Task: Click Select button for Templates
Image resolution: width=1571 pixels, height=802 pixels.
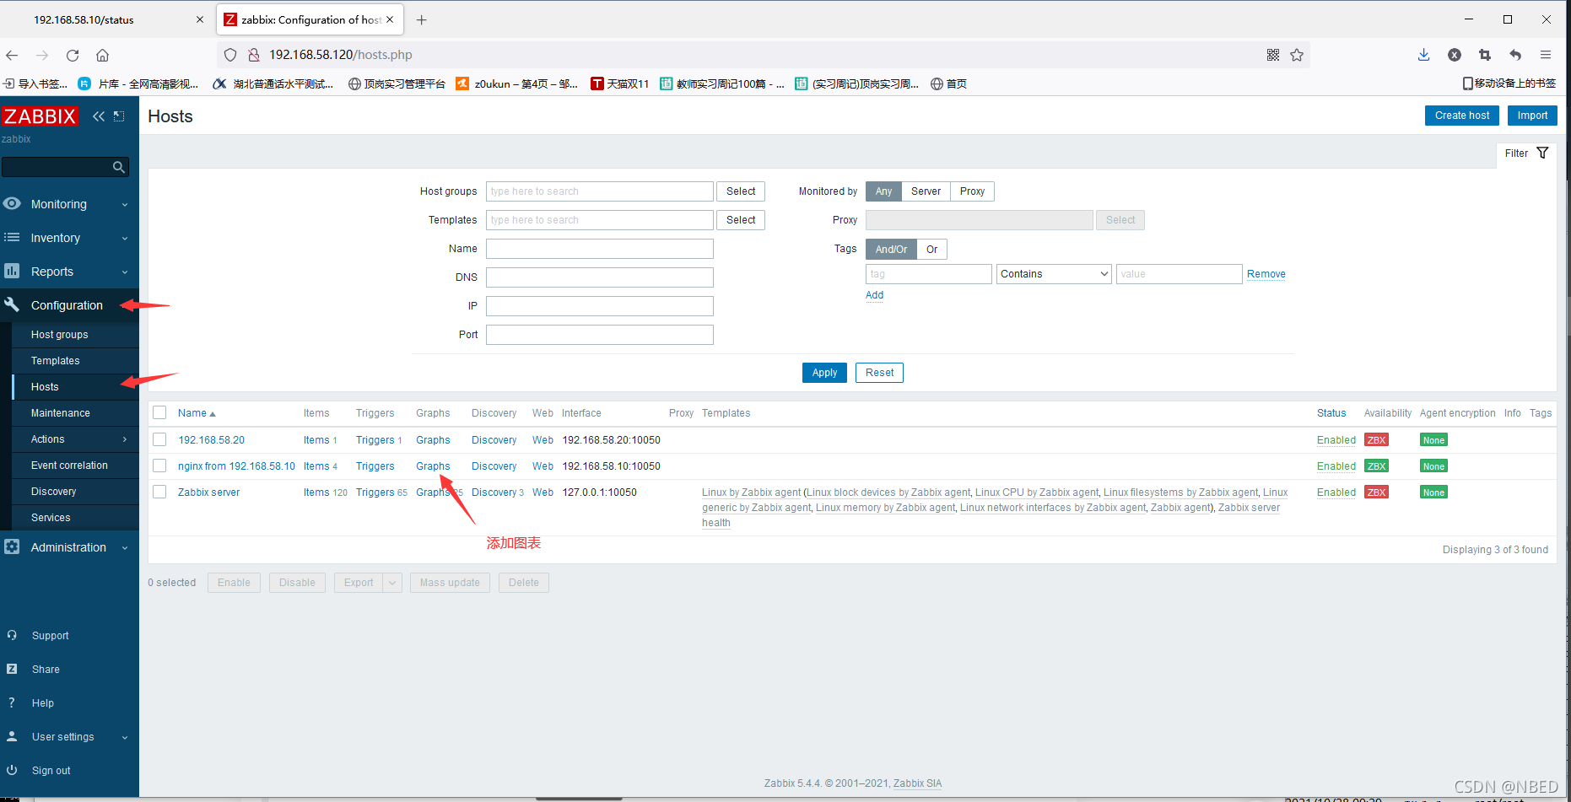Action: 741,220
